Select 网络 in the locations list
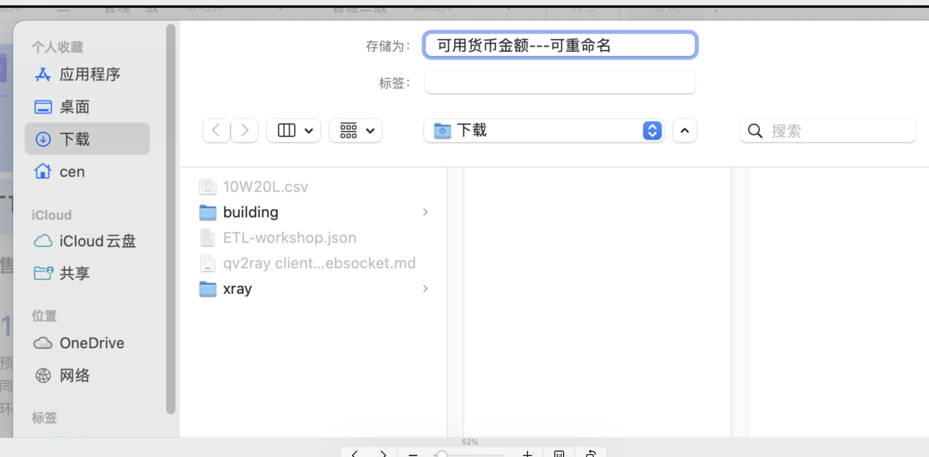 [x=75, y=375]
